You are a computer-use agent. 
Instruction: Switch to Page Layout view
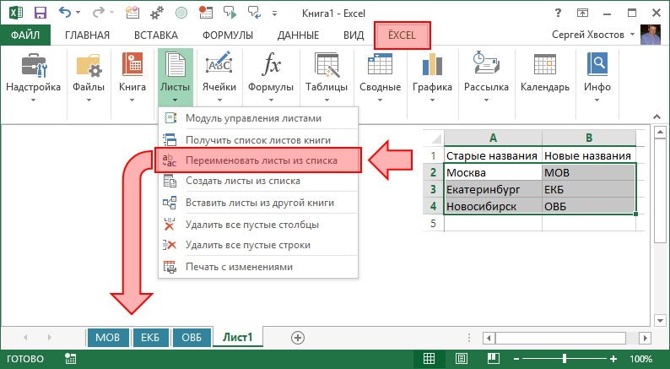461,358
